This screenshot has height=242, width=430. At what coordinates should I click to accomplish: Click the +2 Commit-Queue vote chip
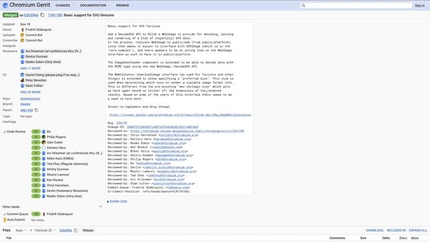tap(36, 214)
